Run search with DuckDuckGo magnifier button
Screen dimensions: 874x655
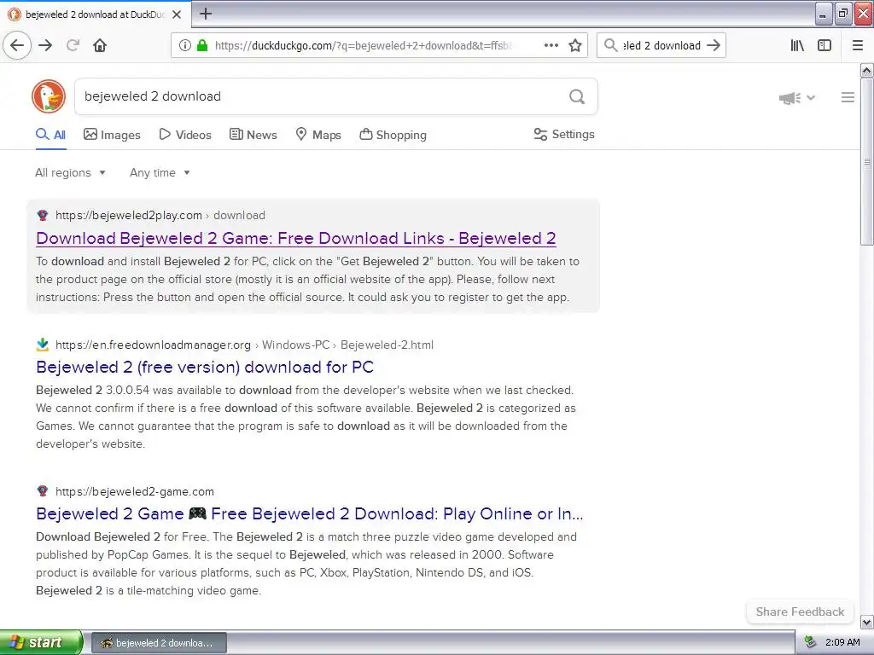pos(577,96)
